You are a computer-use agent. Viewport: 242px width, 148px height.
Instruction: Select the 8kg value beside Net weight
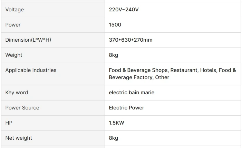(x=113, y=138)
